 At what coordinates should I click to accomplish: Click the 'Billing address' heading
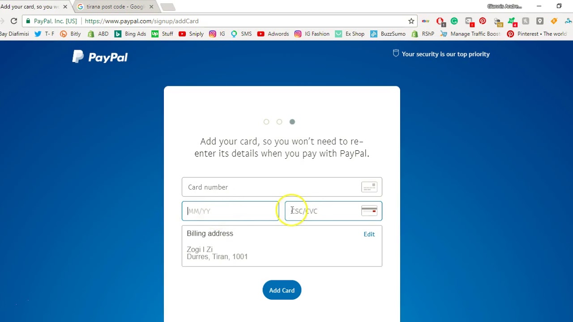click(210, 233)
